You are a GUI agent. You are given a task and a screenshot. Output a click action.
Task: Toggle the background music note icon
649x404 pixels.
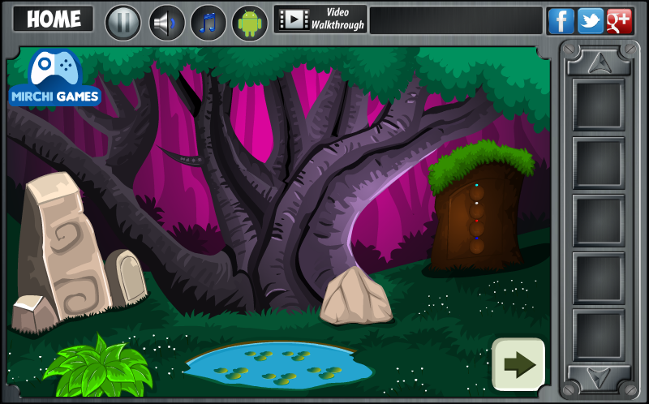pos(208,23)
